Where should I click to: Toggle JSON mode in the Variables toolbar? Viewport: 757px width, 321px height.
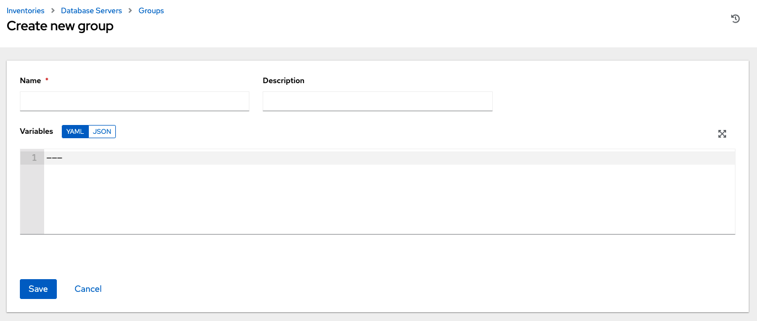[x=102, y=131]
